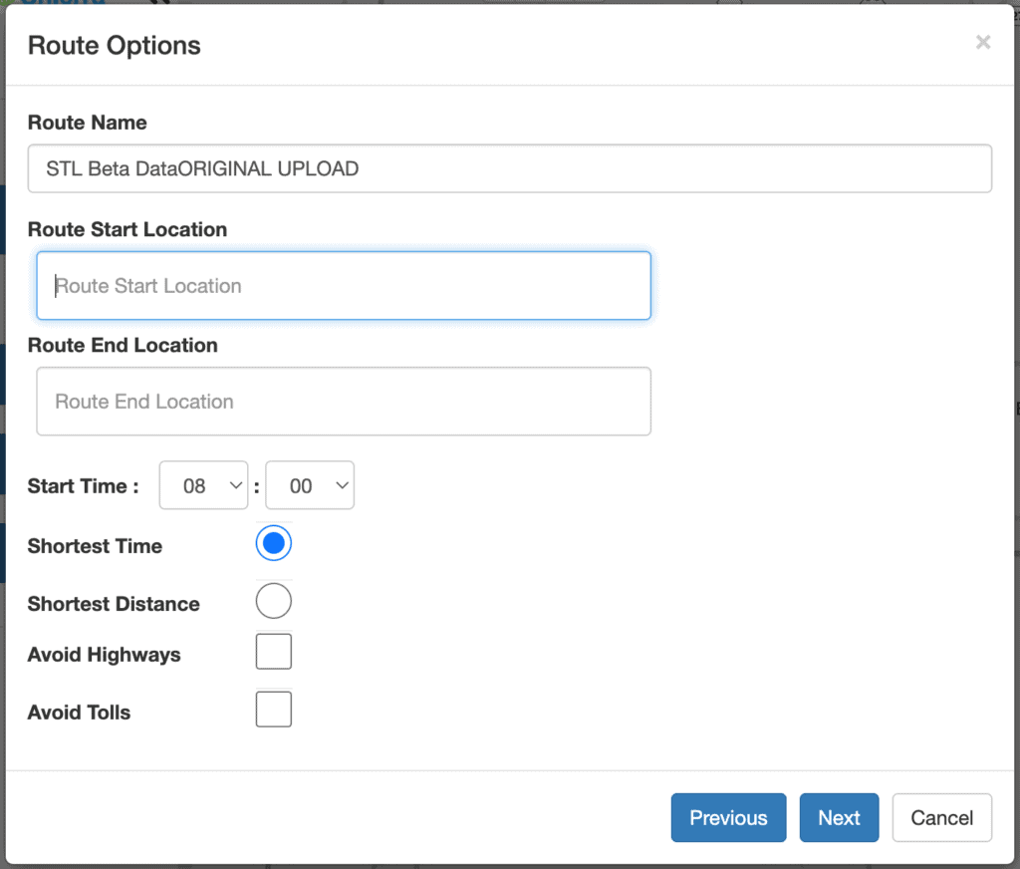Close the Route Options dialog with X

[x=983, y=42]
